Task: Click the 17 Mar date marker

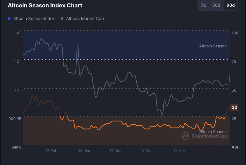Action: coord(116,151)
